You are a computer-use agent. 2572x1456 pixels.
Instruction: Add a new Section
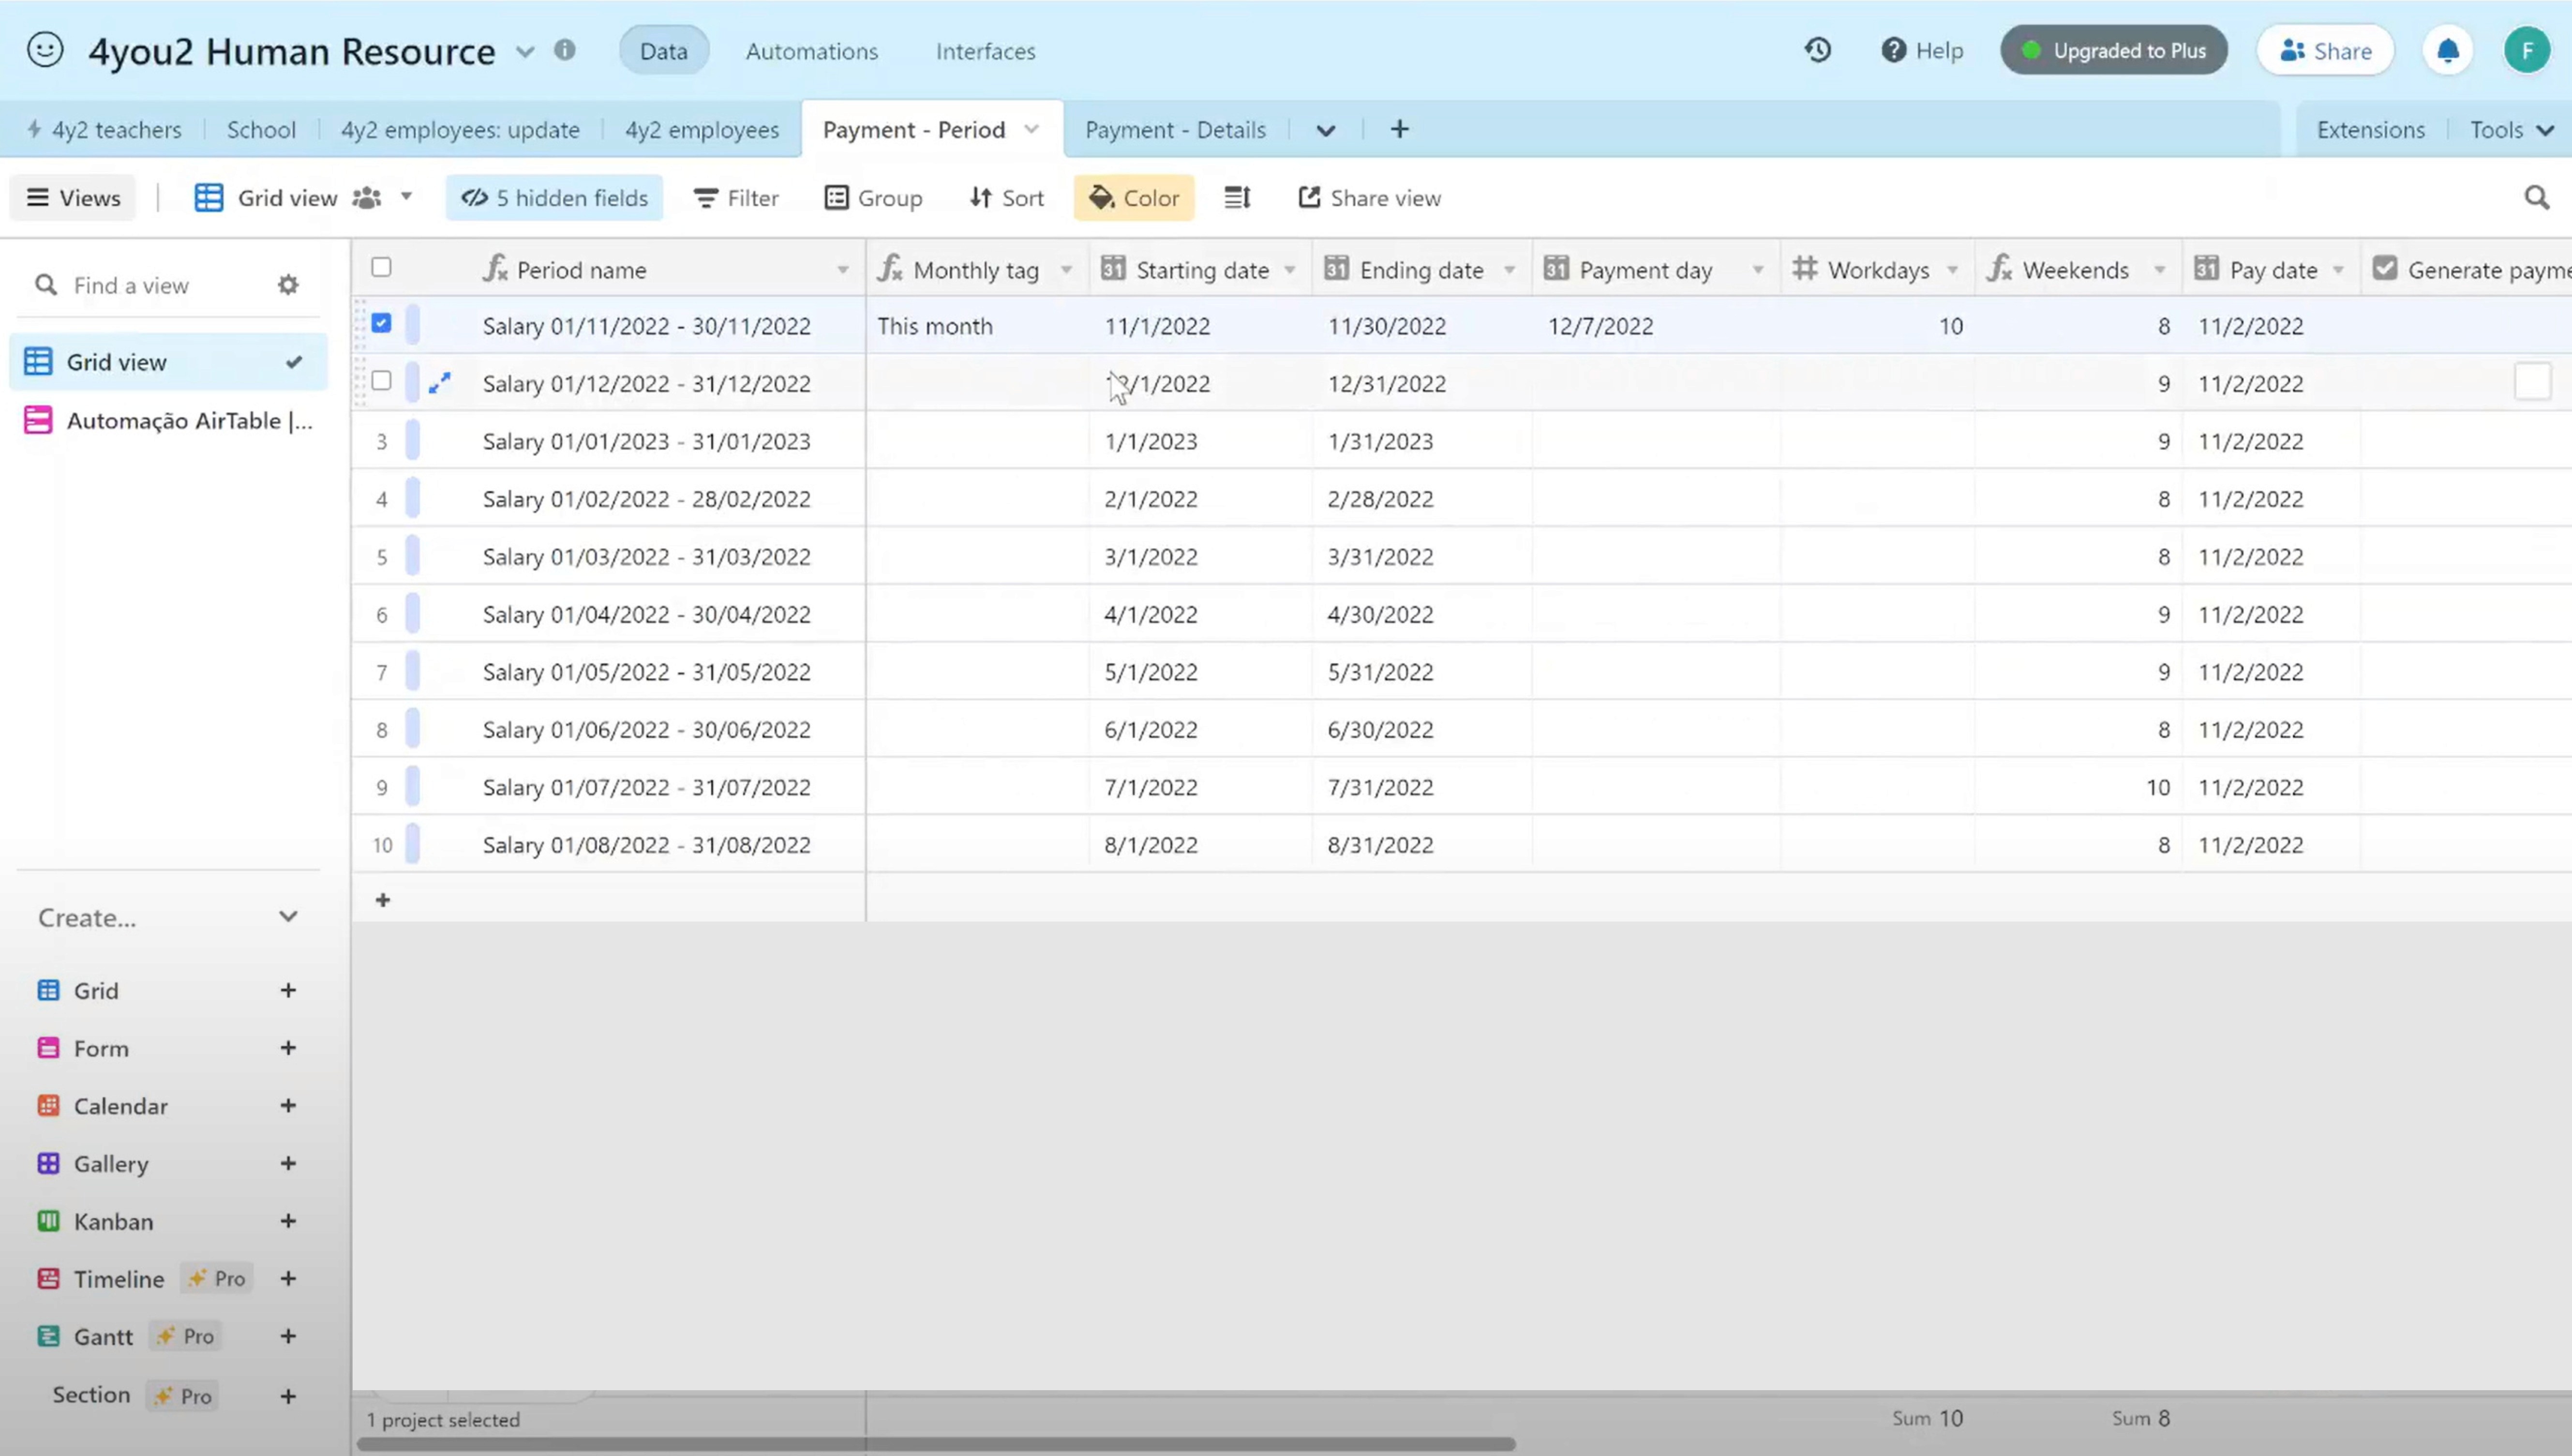(288, 1396)
